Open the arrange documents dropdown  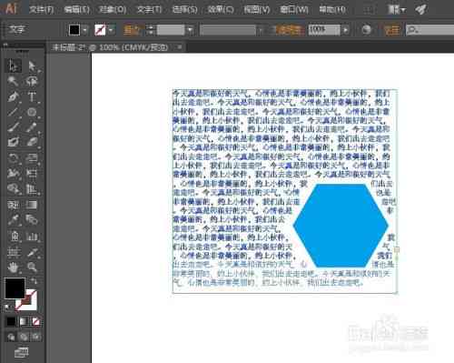tap(397, 10)
